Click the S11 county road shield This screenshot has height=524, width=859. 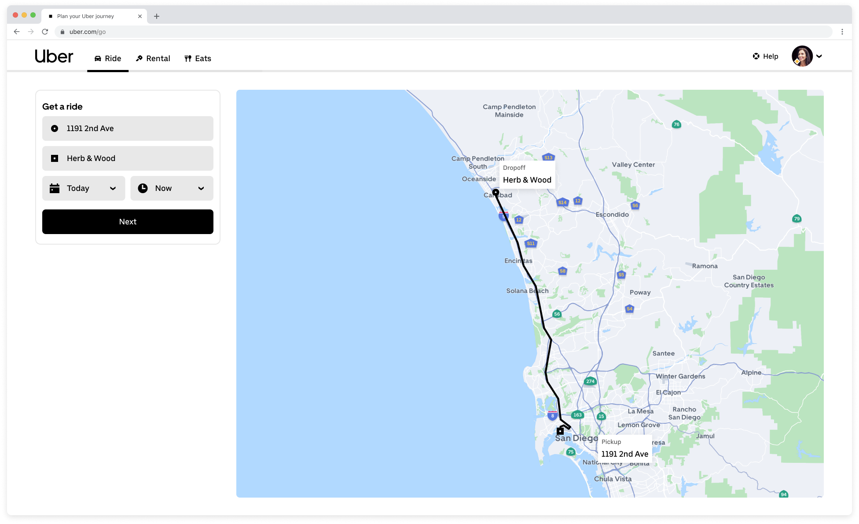point(531,243)
